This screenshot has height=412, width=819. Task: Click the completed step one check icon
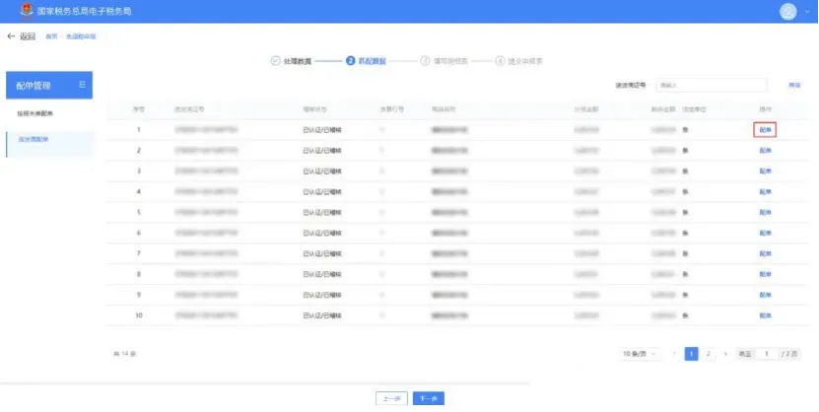point(275,61)
